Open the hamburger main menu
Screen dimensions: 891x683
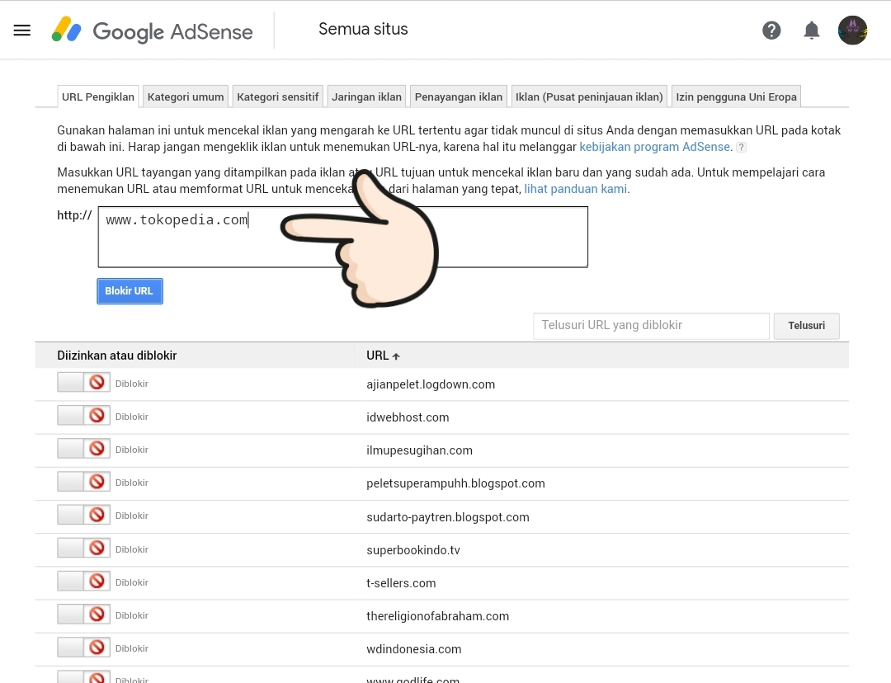21,31
